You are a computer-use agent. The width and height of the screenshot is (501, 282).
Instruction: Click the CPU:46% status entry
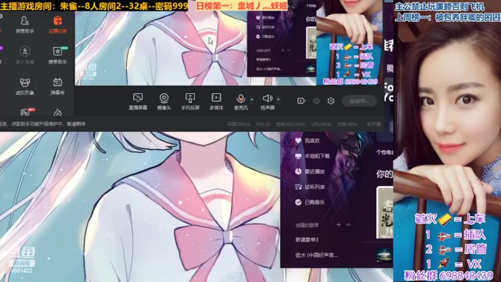(321, 124)
